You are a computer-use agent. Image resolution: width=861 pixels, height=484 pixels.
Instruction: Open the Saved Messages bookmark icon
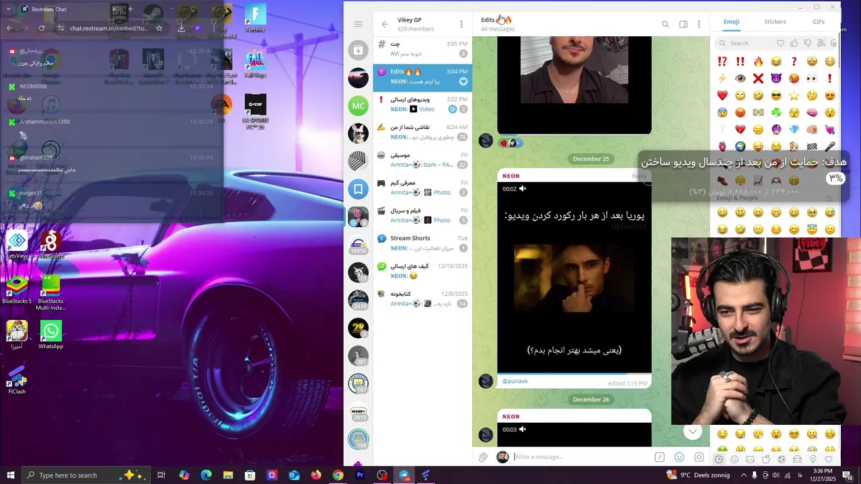tap(358, 189)
